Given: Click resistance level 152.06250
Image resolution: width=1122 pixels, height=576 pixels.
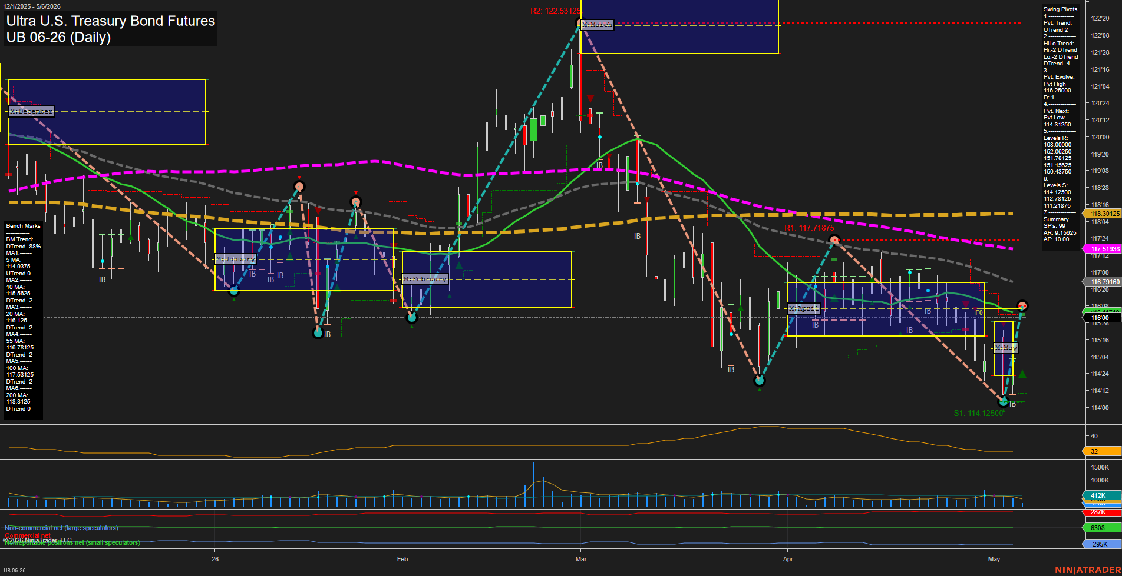Looking at the screenshot, I should (x=1057, y=152).
